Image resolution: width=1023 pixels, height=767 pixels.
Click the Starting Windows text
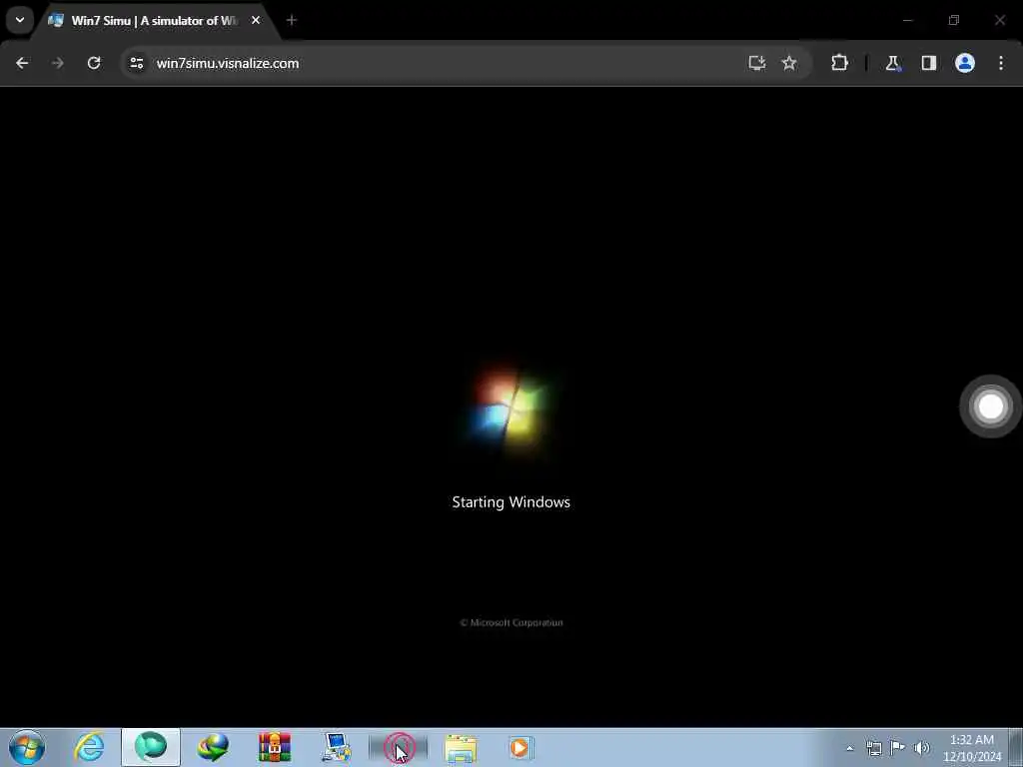(511, 502)
